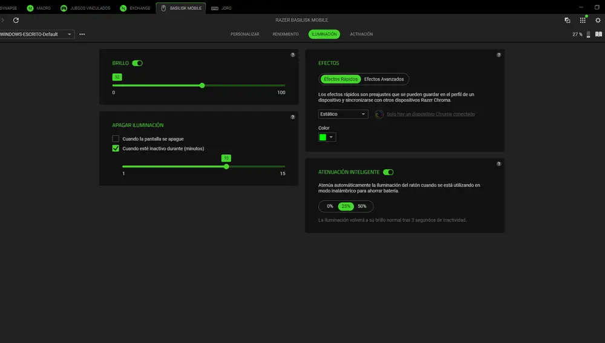Viewport: 605px width, 343px height.
Task: Click the battery level icon
Action: point(588,34)
